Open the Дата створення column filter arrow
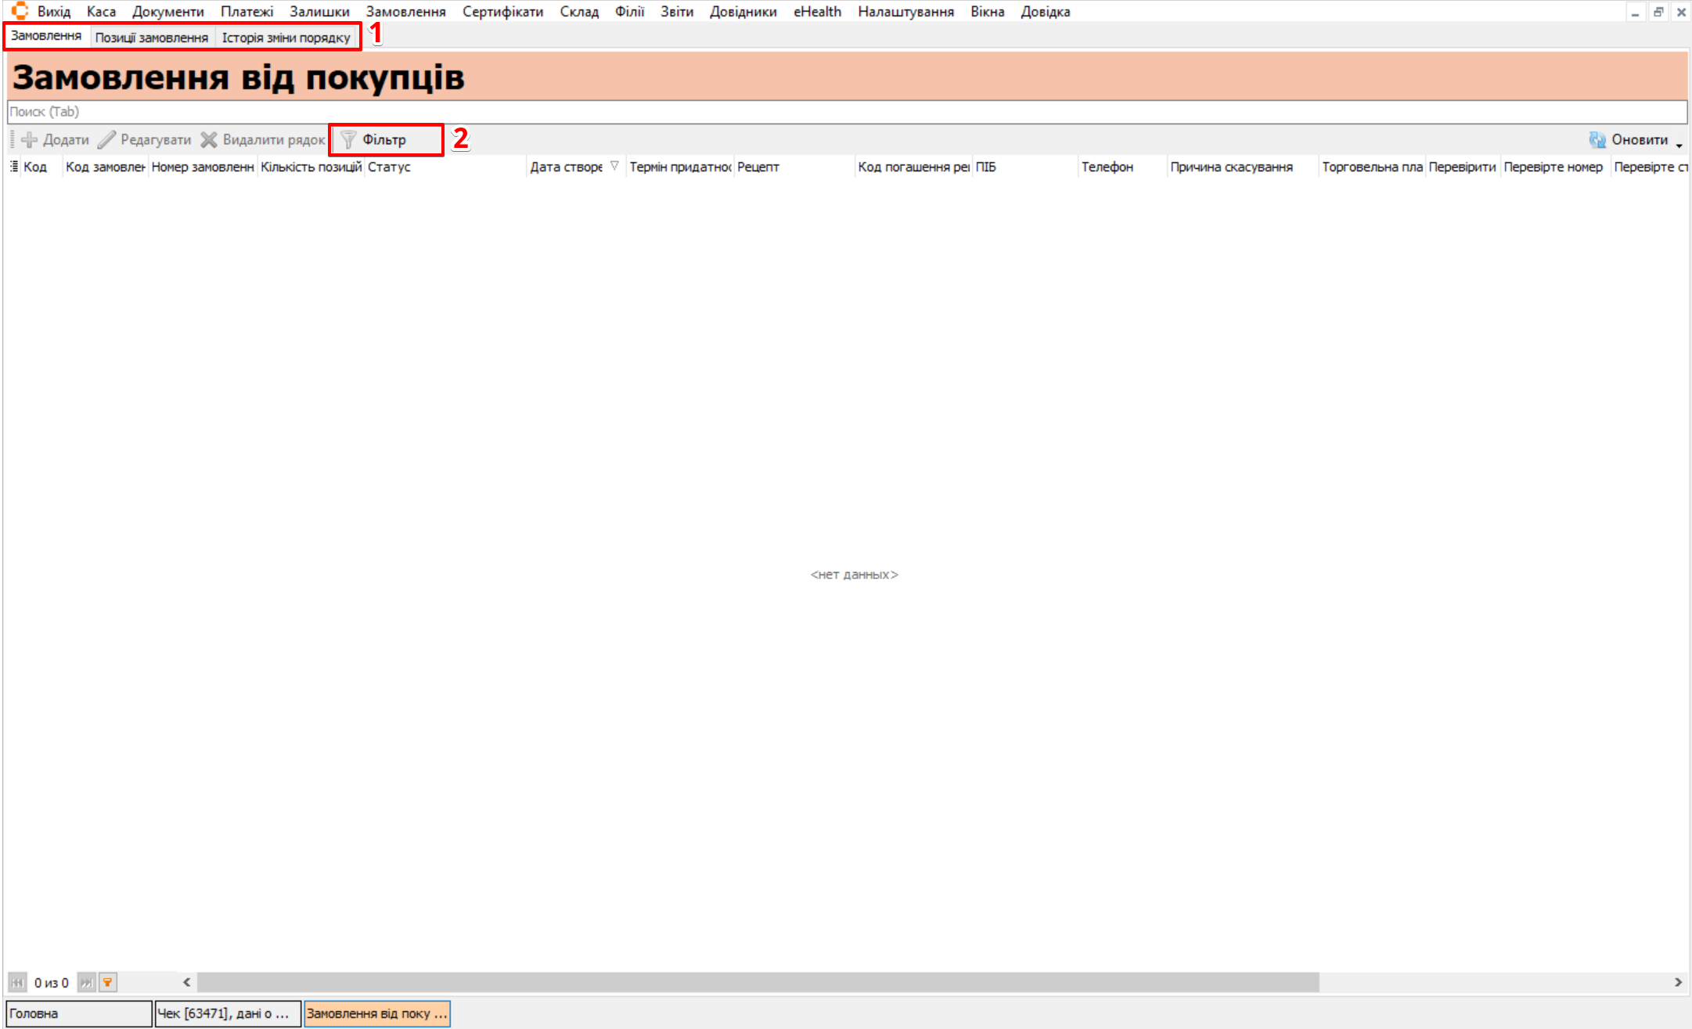This screenshot has height=1029, width=1692. pos(614,166)
